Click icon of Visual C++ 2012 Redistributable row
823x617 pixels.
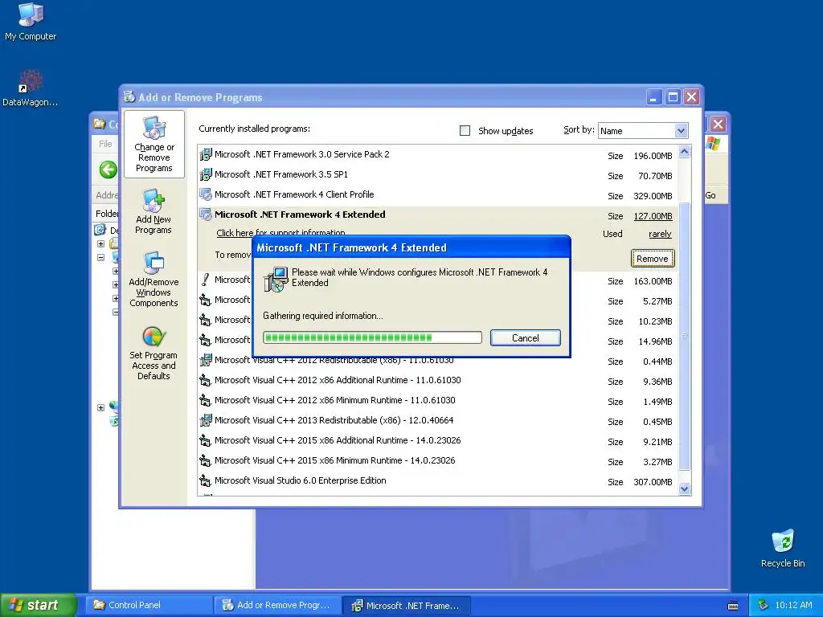(x=206, y=361)
